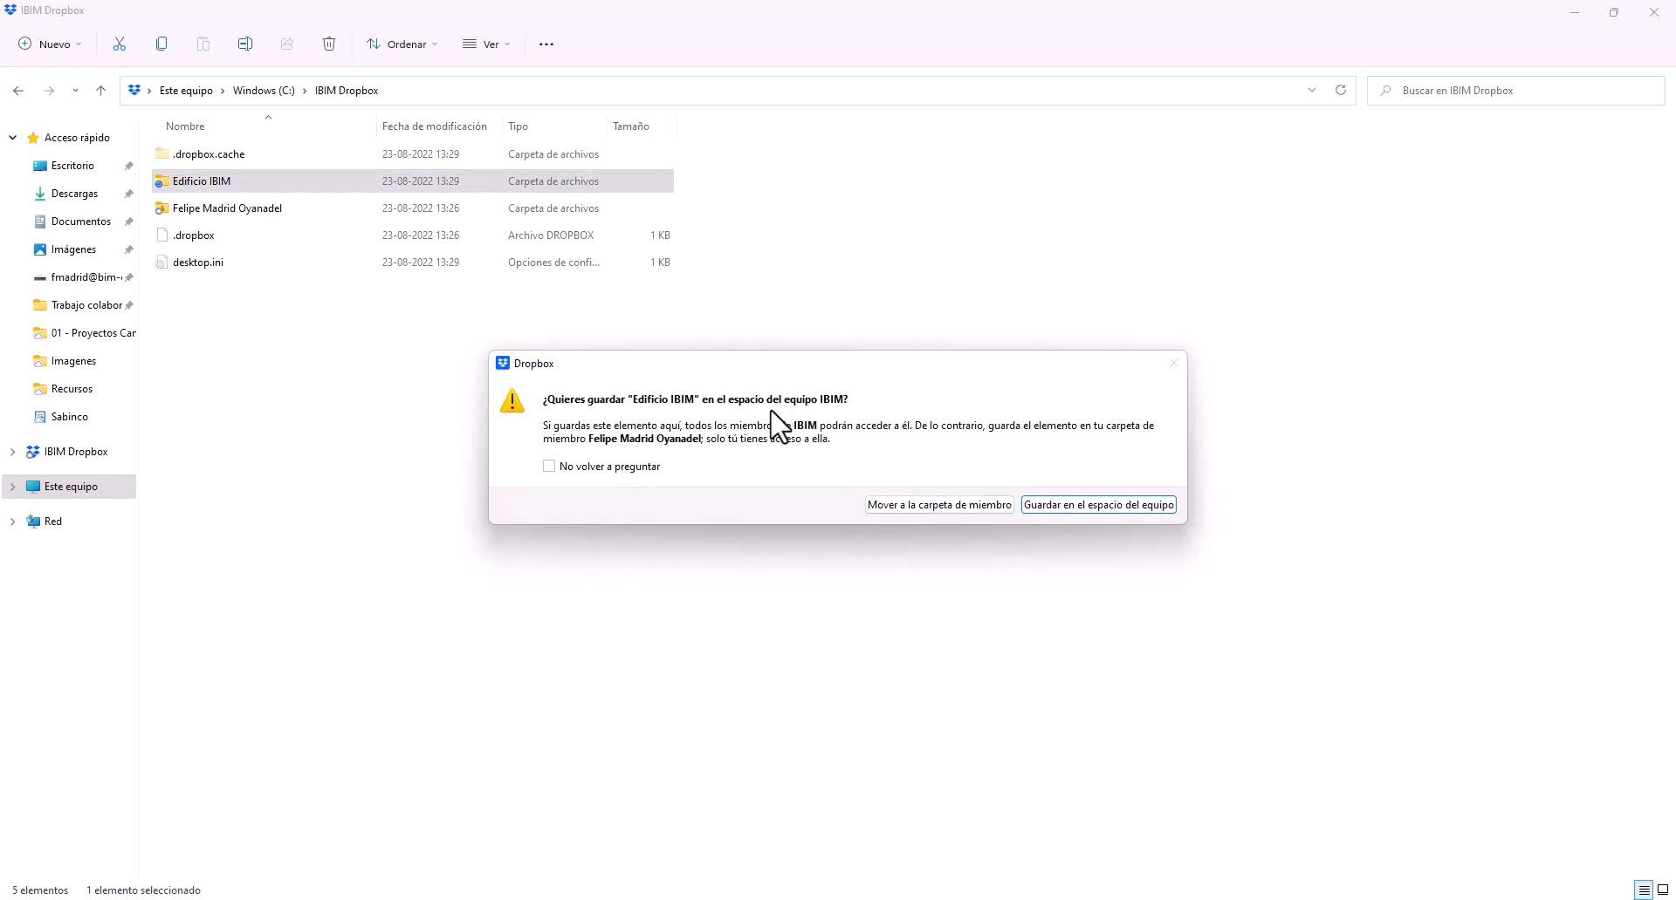Open the Nuevo menu
The height and width of the screenshot is (900, 1676).
[x=49, y=44]
